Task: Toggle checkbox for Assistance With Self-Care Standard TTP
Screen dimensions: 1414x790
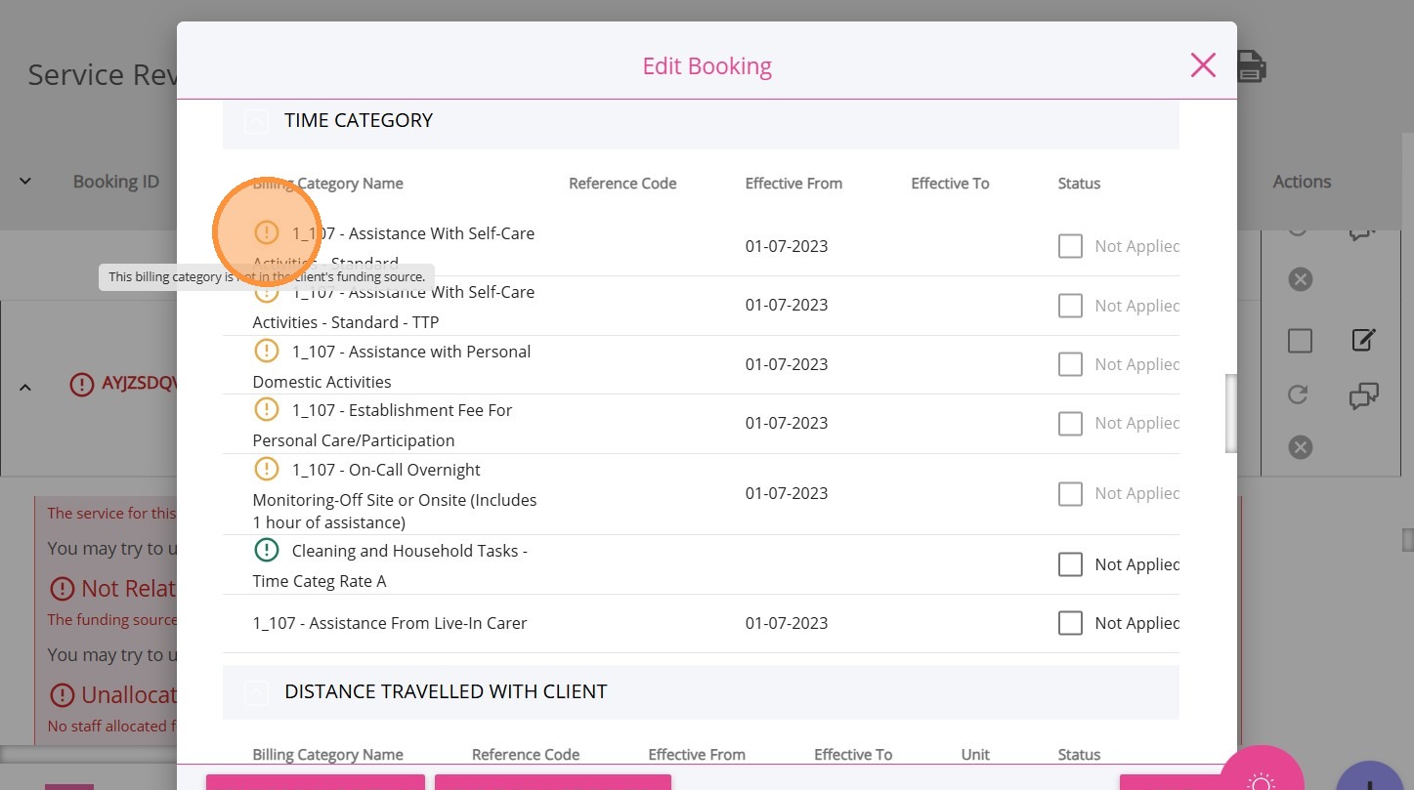Action: click(x=1071, y=306)
